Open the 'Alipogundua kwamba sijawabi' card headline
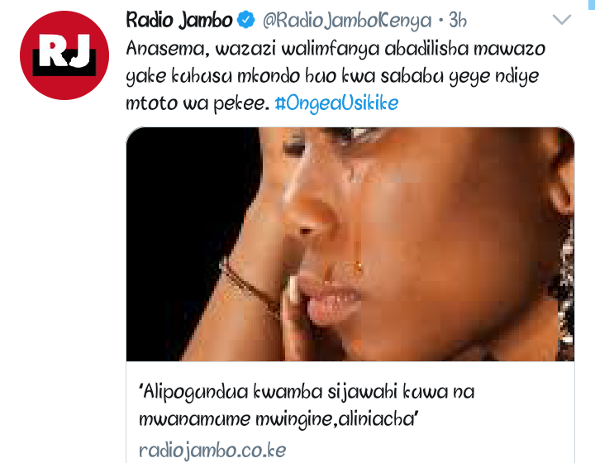Image resolution: width=595 pixels, height=463 pixels. [307, 405]
